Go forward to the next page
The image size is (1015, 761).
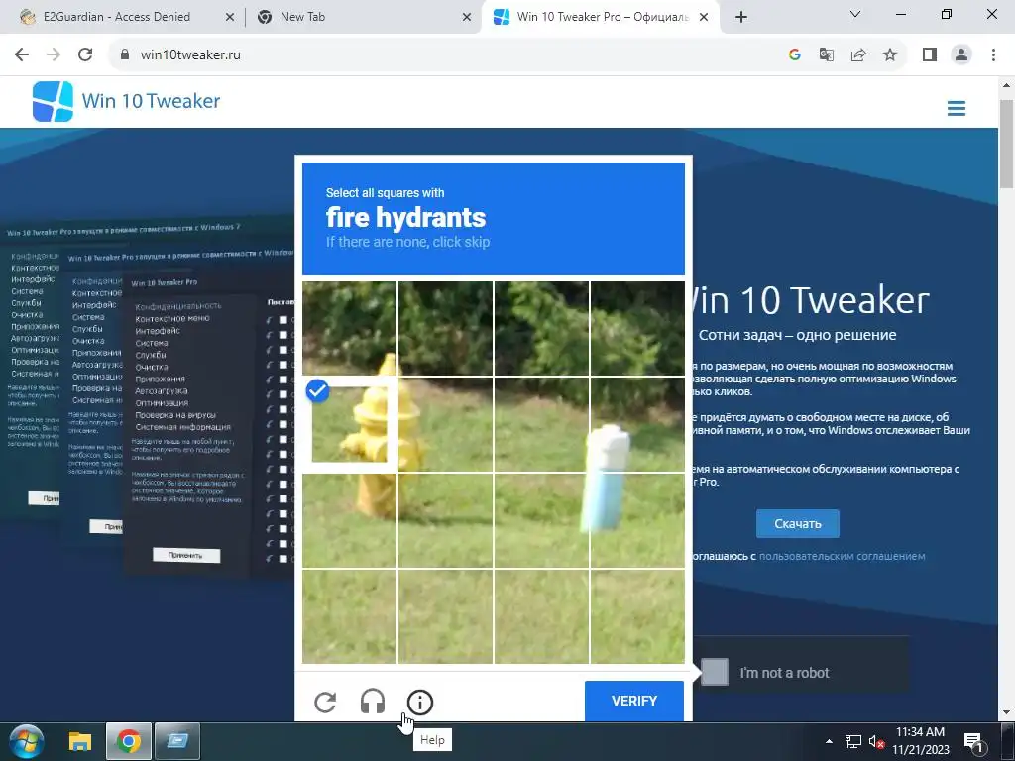pyautogui.click(x=54, y=54)
